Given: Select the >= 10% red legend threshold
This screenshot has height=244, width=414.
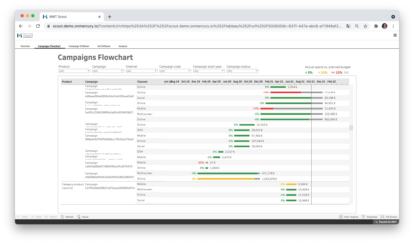Looking at the screenshot, I should (337, 72).
